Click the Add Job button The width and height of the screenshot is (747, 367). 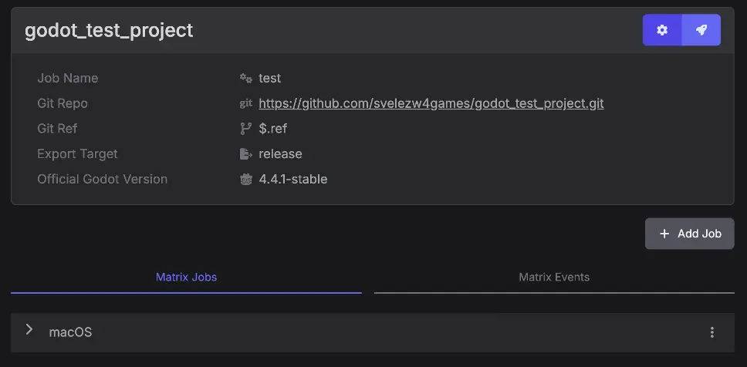689,234
